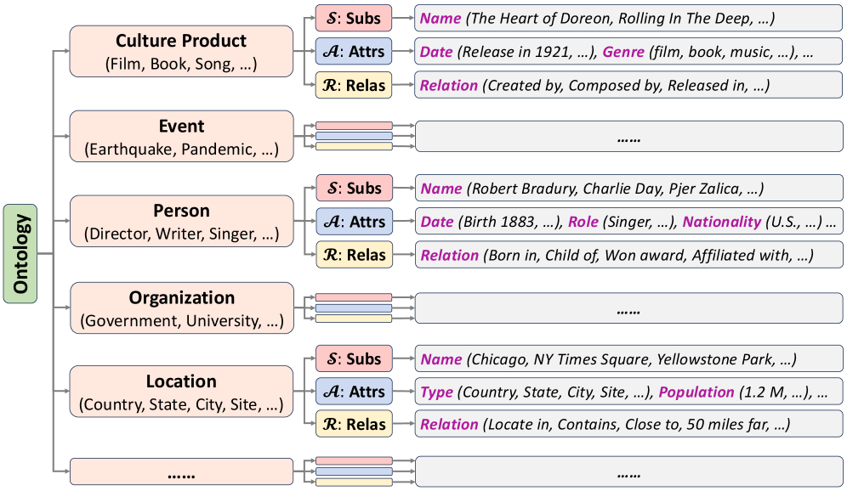Select the R: Relas box for Person
Viewport: 847px width, 491px height.
click(x=354, y=255)
